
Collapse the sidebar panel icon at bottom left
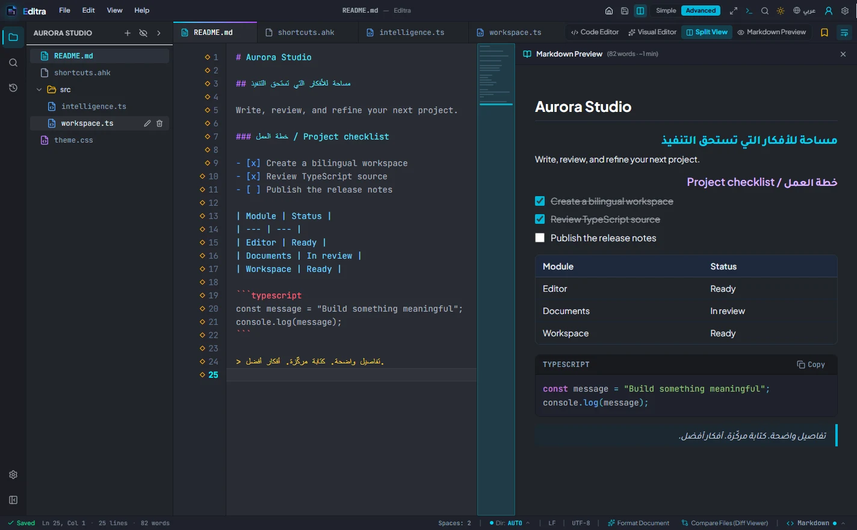coord(13,500)
